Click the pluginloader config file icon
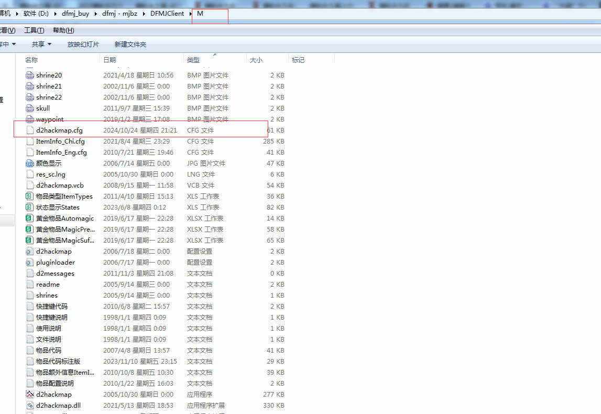601x414 pixels. 29,263
